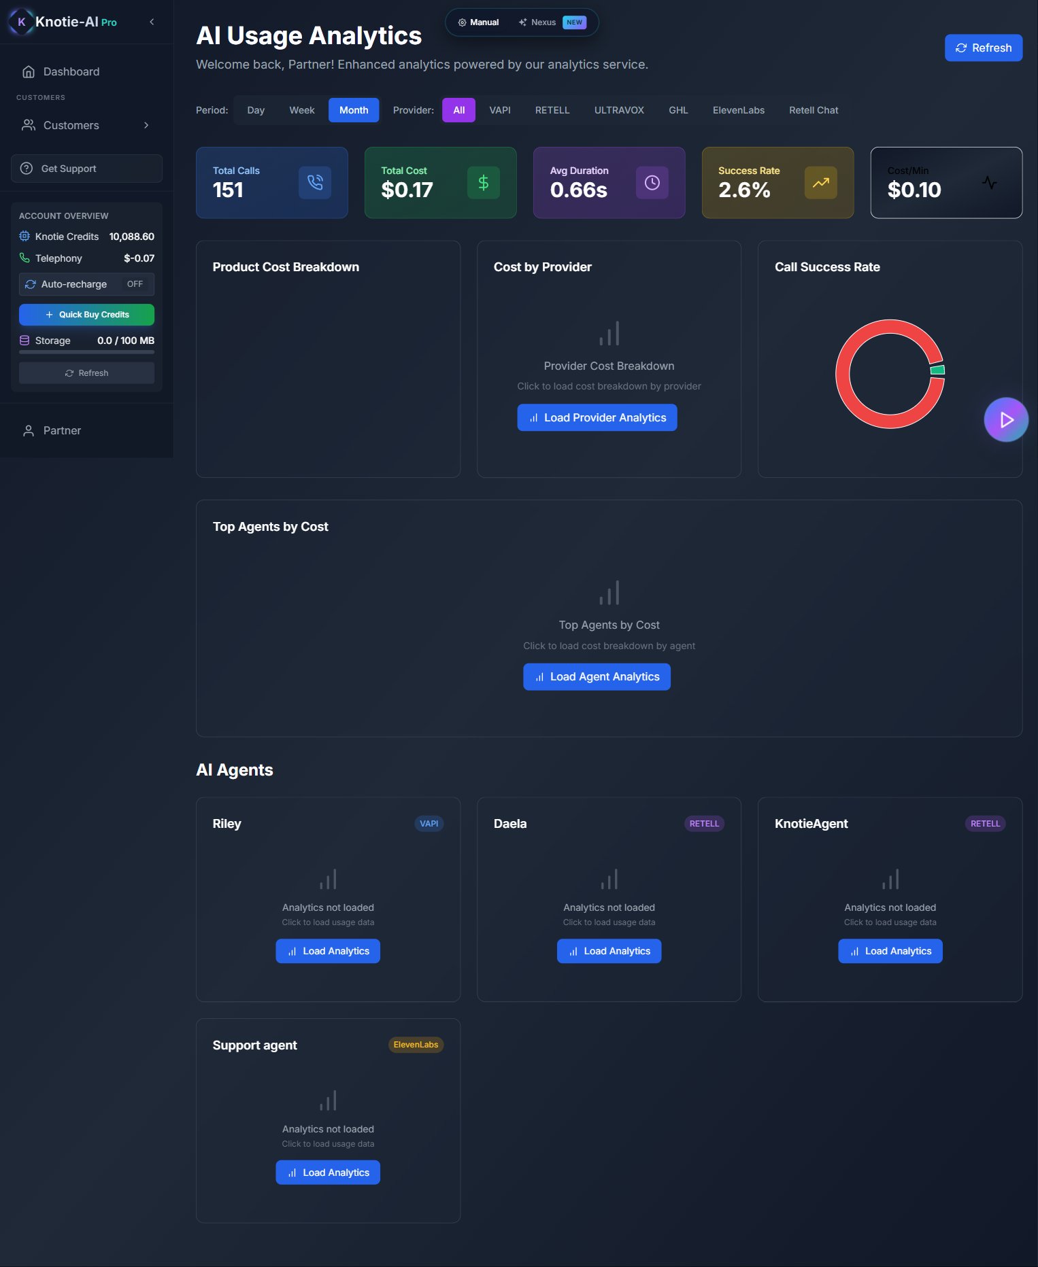Click the Total Calls phone icon
Image resolution: width=1038 pixels, height=1267 pixels.
pyautogui.click(x=315, y=182)
